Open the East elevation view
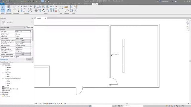Image resolution: width=191 pixels, height=107 pixels. click(x=8, y=80)
